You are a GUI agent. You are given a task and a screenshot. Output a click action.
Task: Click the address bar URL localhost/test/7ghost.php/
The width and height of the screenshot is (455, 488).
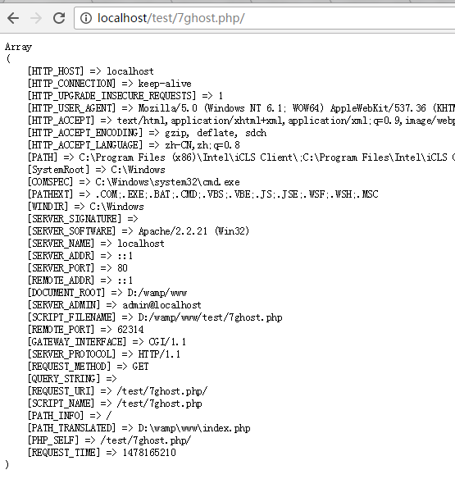(171, 18)
